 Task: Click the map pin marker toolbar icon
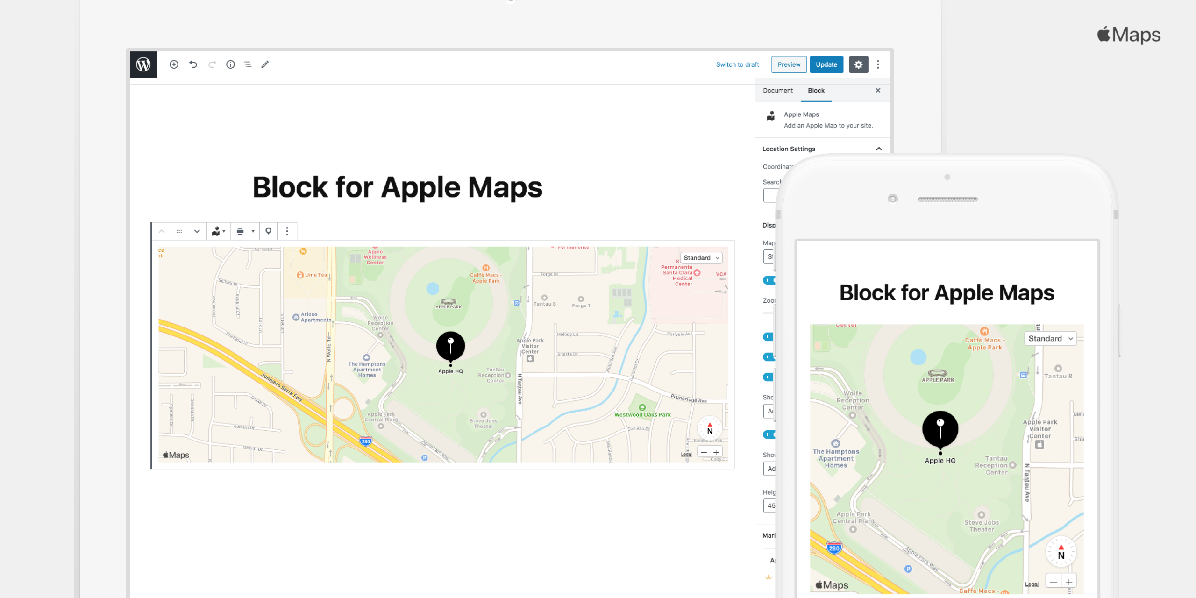pos(268,231)
